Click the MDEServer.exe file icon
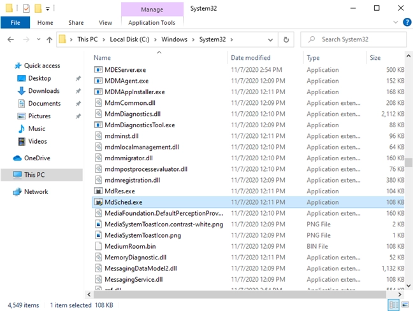 point(98,70)
